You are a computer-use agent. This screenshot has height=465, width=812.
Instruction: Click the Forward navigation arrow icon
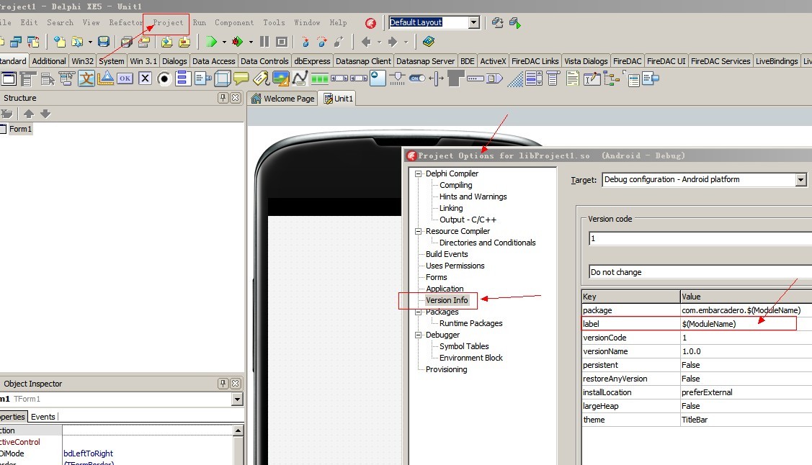[x=393, y=41]
